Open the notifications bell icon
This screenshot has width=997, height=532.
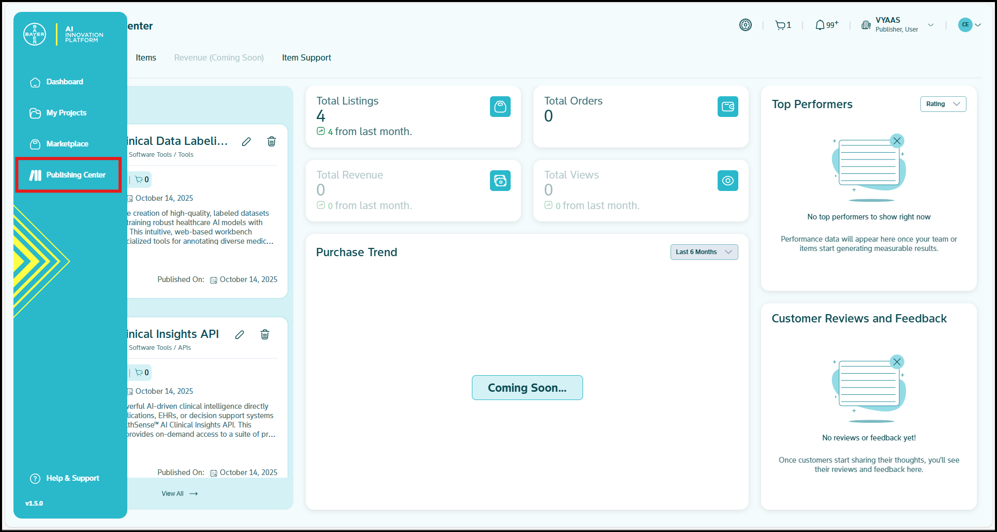pos(820,25)
